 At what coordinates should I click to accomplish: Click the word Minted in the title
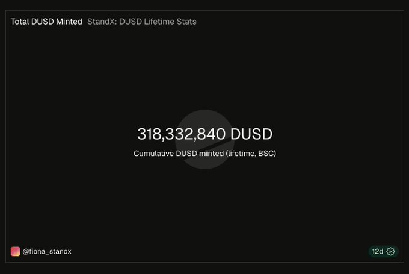click(69, 22)
